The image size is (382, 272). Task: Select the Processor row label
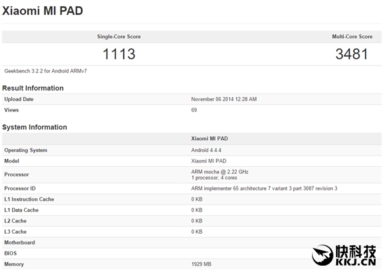click(17, 175)
